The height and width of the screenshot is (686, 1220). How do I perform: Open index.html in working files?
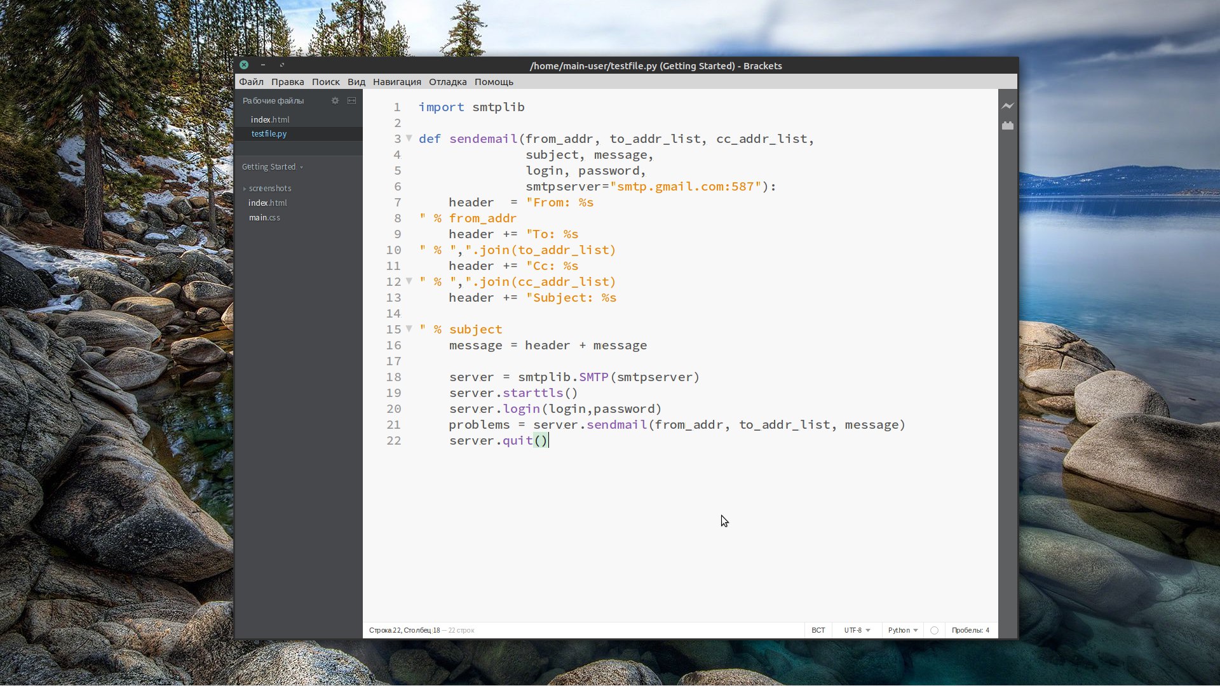point(269,119)
